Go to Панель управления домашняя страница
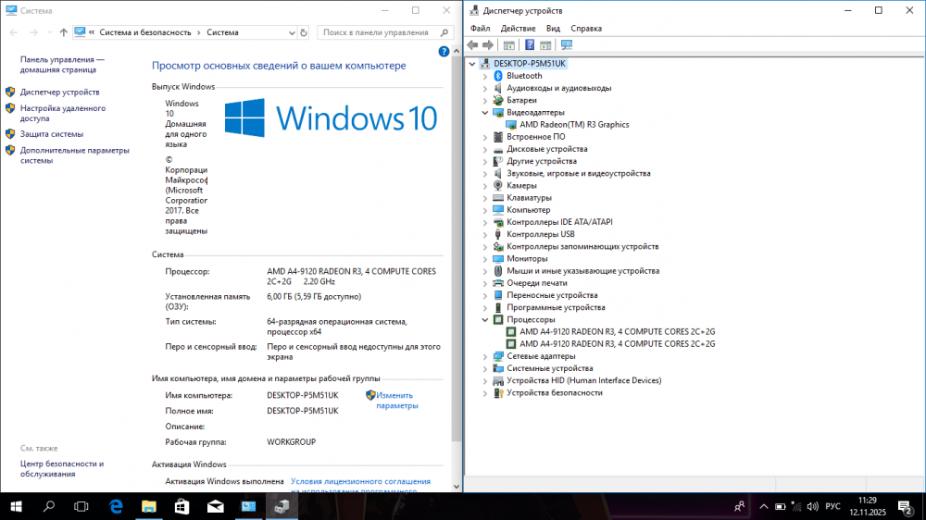The image size is (926, 520). [62, 65]
